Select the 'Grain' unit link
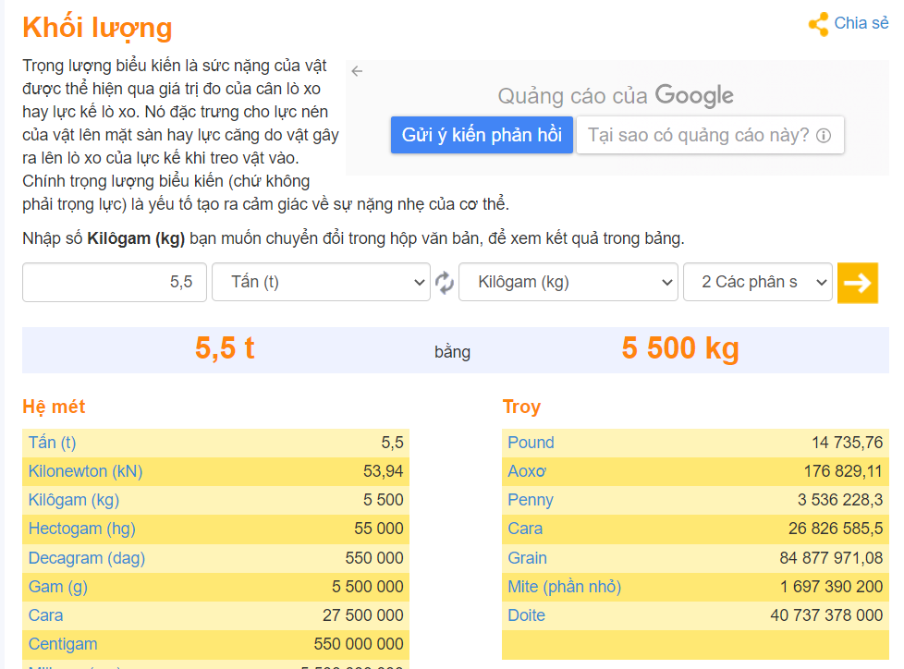This screenshot has height=669, width=904. [524, 557]
